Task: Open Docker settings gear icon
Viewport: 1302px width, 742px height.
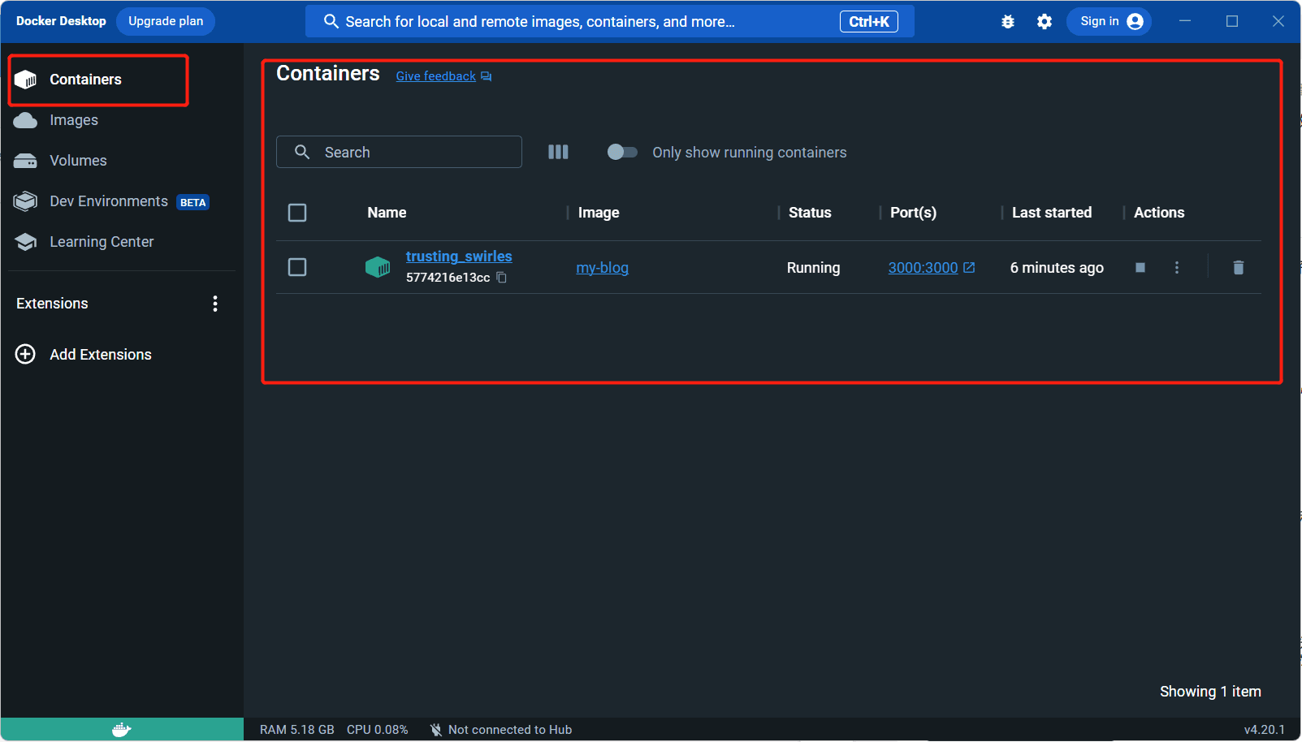Action: click(1045, 22)
